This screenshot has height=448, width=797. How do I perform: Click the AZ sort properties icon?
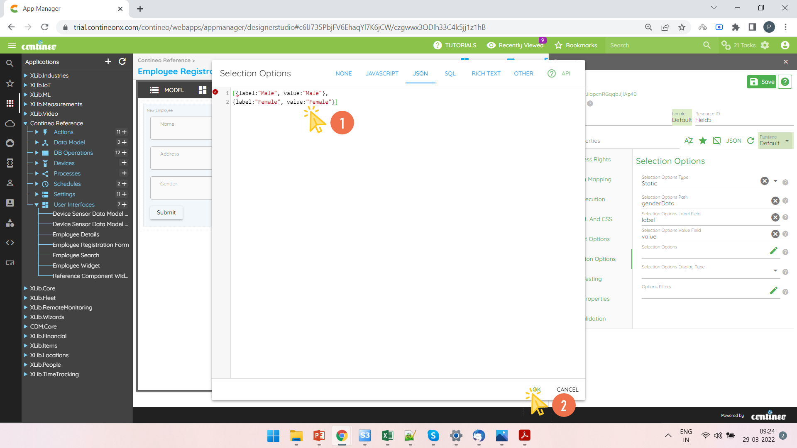tap(688, 141)
